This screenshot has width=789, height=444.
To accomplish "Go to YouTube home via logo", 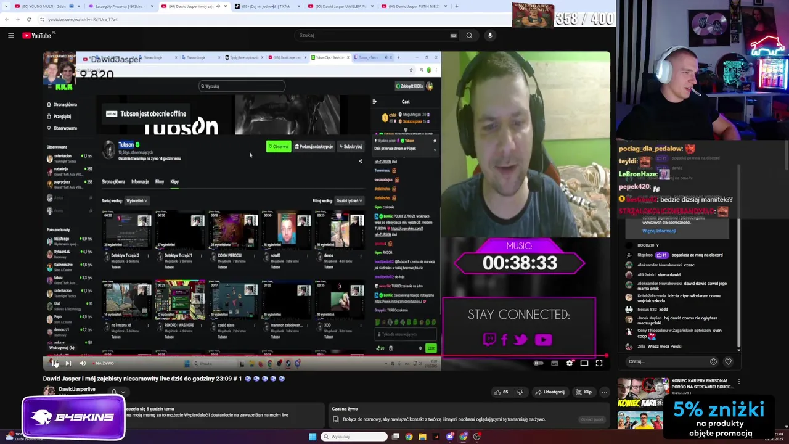I will click(38, 35).
